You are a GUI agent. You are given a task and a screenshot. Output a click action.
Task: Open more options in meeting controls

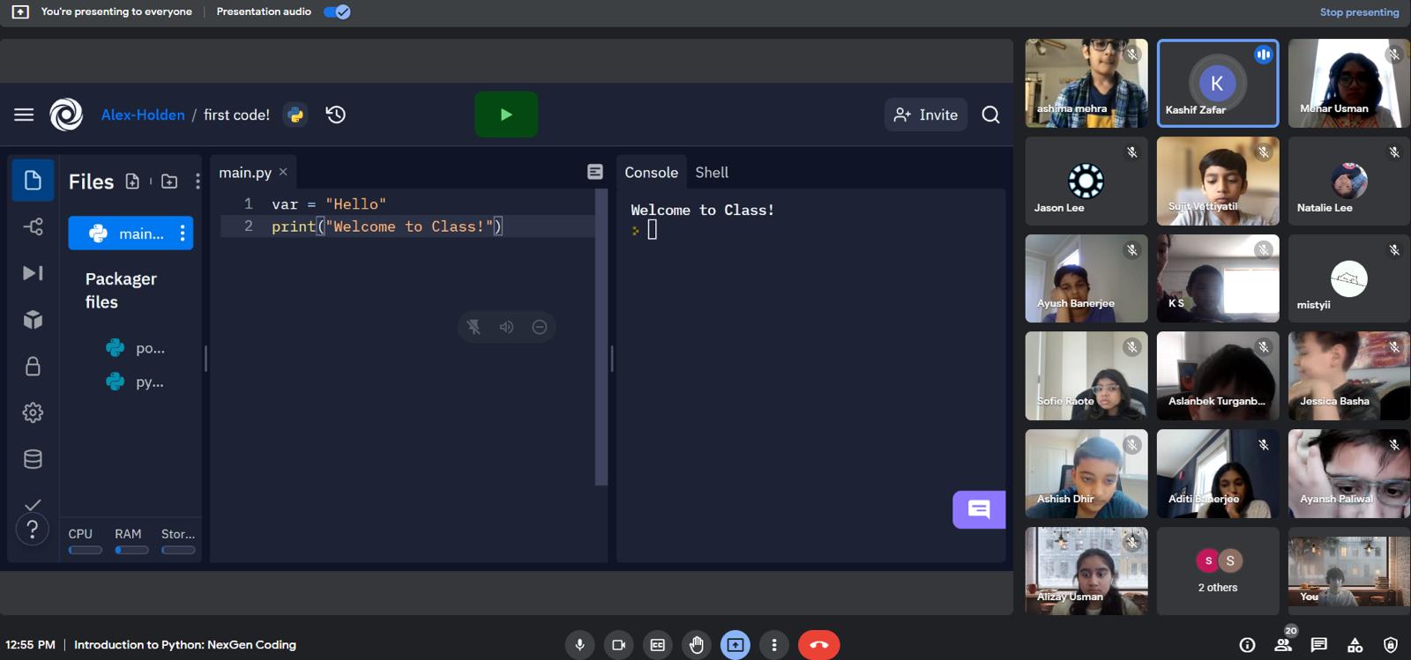pyautogui.click(x=774, y=645)
